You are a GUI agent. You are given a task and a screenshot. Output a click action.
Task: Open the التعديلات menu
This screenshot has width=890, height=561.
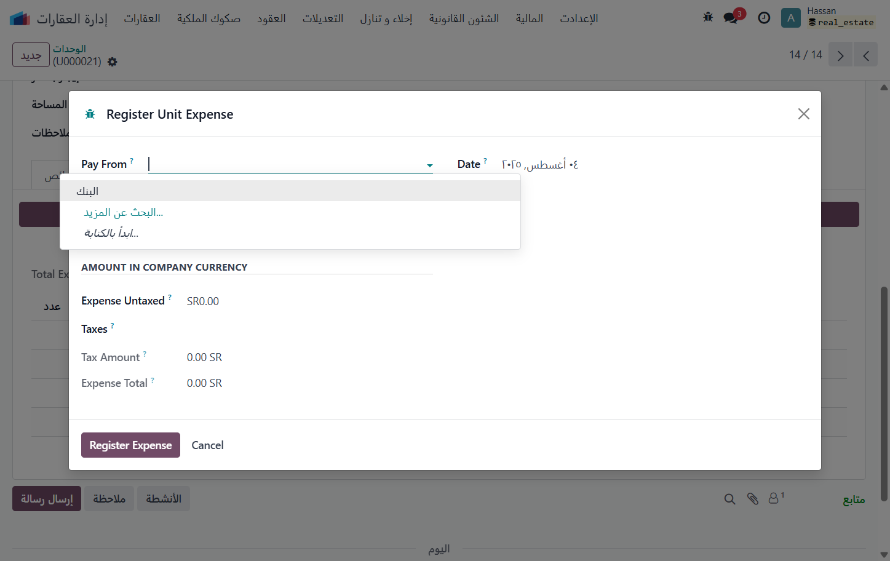[x=323, y=18]
